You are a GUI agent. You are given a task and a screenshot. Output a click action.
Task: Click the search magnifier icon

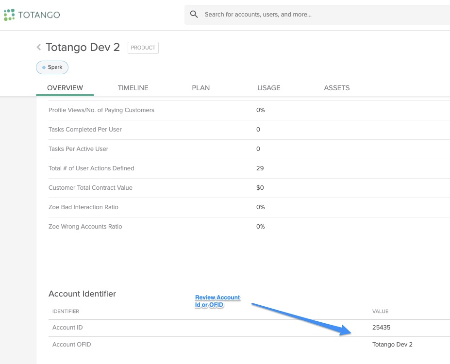click(194, 15)
